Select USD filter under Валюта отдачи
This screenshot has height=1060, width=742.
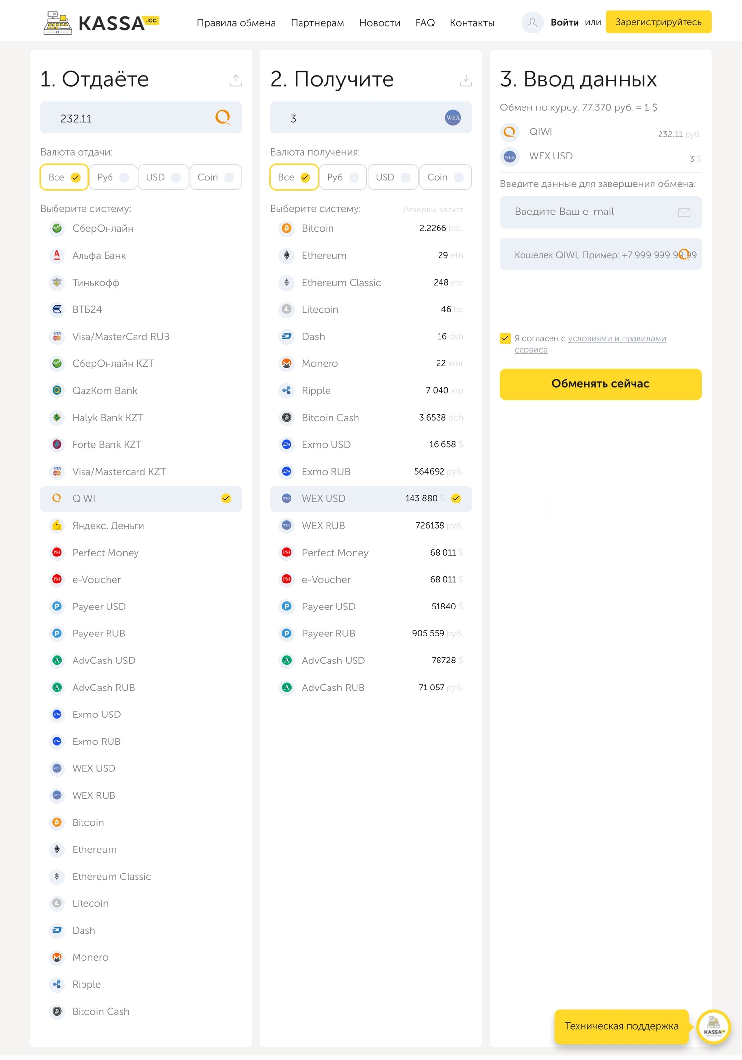click(x=164, y=177)
